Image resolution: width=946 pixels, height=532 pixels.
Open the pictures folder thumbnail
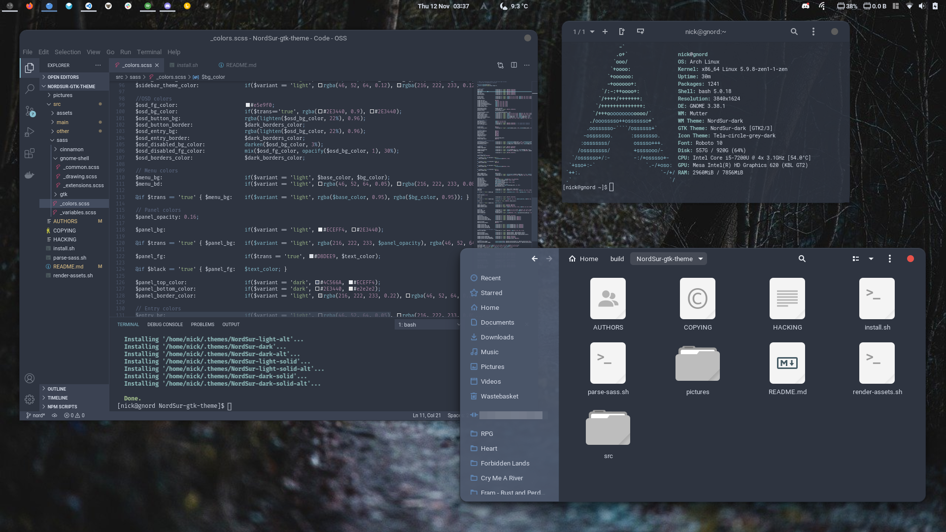(697, 364)
